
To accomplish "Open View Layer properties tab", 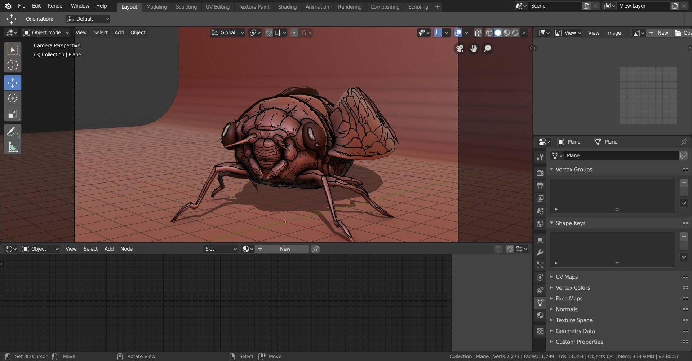I will (540, 198).
